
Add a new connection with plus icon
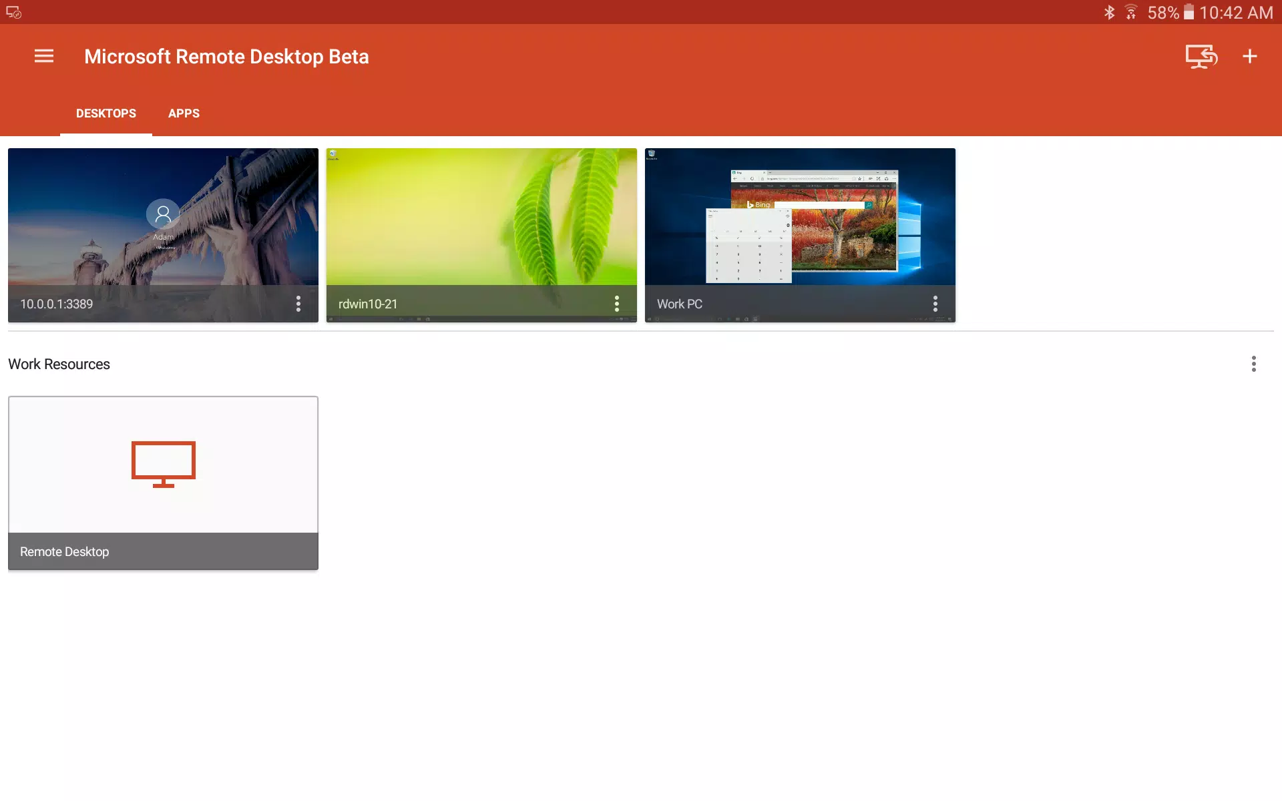[1250, 56]
